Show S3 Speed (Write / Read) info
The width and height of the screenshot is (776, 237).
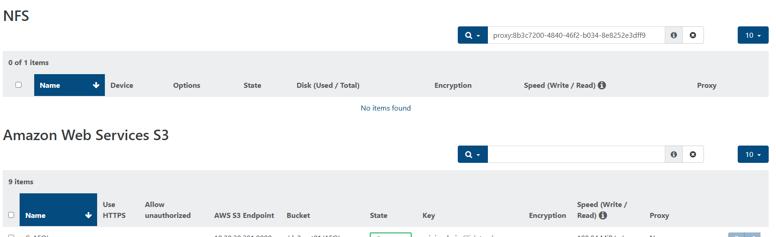pos(603,216)
